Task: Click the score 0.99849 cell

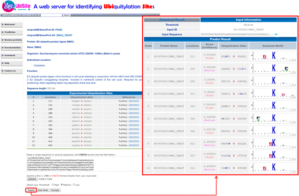Action: point(209,94)
